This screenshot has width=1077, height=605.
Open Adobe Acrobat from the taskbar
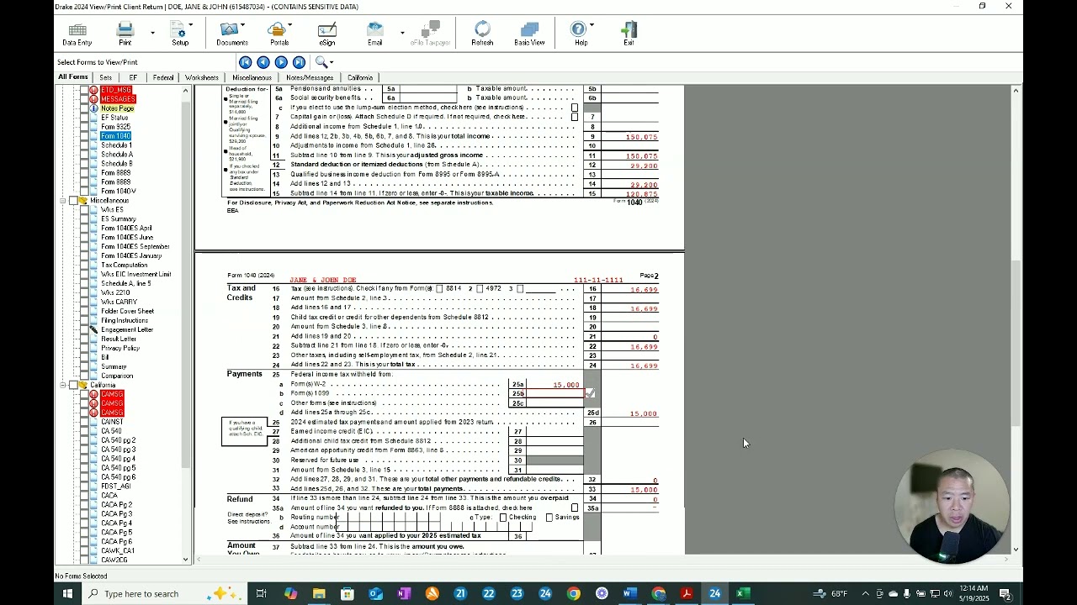(687, 593)
